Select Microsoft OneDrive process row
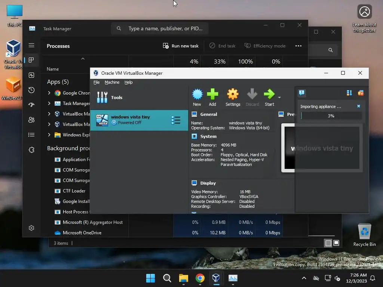Image resolution: width=383 pixels, height=287 pixels. coord(162,232)
